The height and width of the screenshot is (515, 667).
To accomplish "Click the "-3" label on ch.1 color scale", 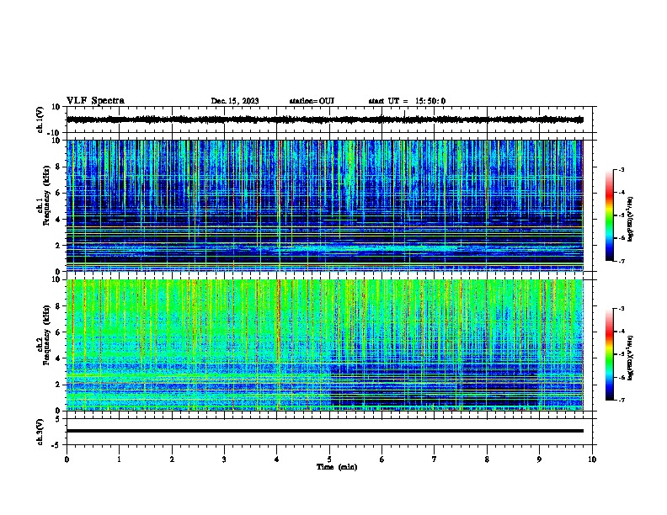I will pos(621,170).
